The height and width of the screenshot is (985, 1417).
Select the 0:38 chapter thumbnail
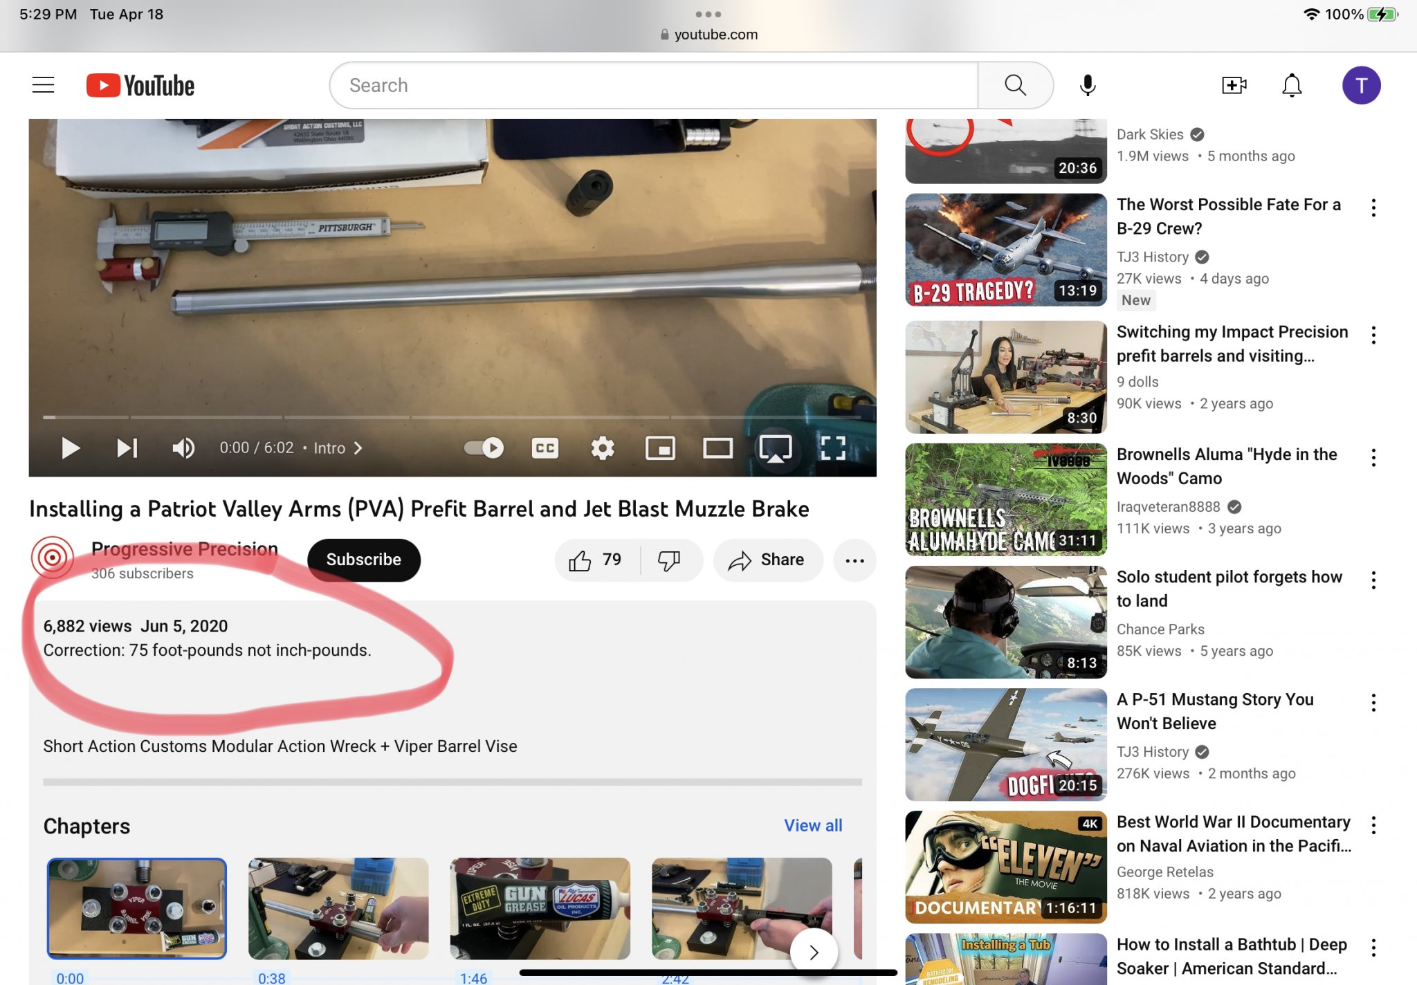[338, 908]
